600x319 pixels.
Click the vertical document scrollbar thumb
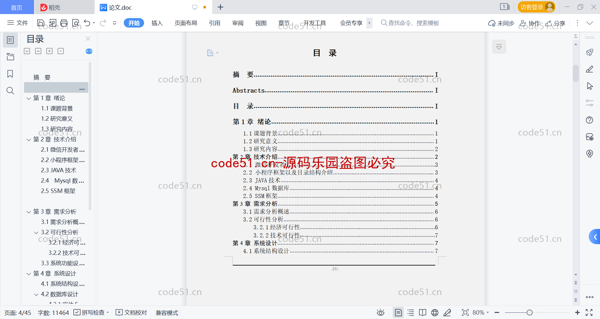coord(576,73)
